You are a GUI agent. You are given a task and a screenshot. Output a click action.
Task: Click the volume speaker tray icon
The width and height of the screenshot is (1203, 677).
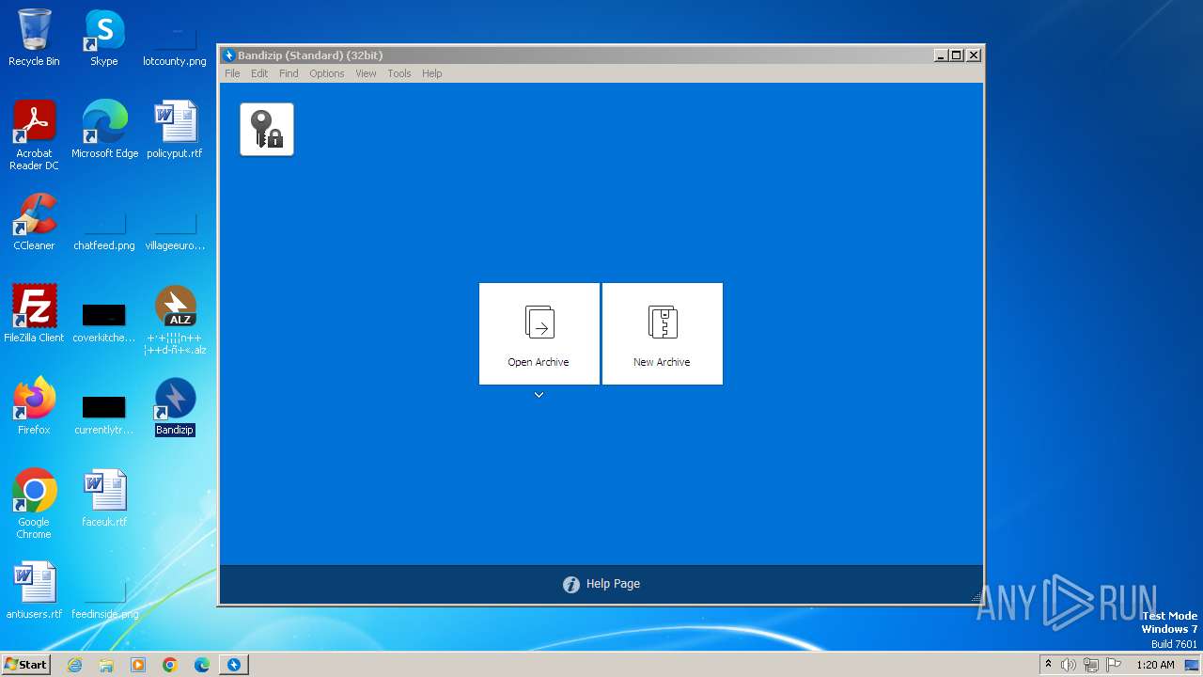[x=1069, y=665]
